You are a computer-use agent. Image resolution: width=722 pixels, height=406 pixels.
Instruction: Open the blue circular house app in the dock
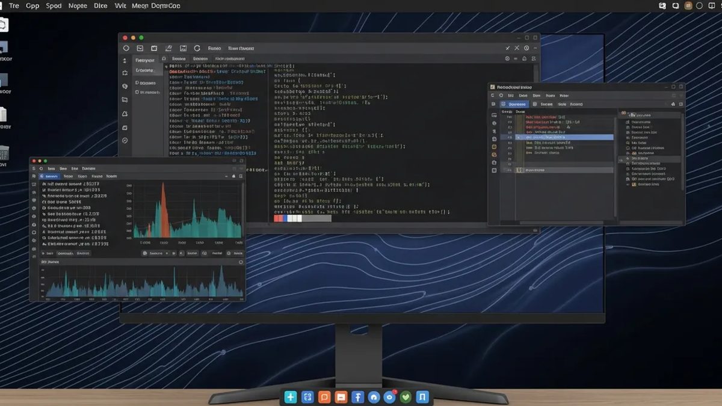point(374,397)
